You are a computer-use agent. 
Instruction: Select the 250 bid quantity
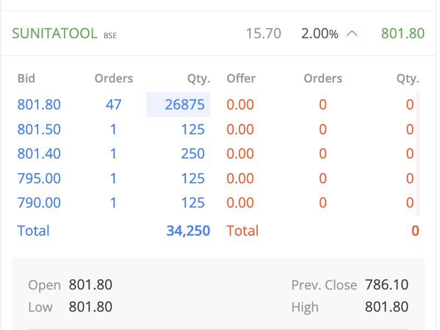[193, 154]
